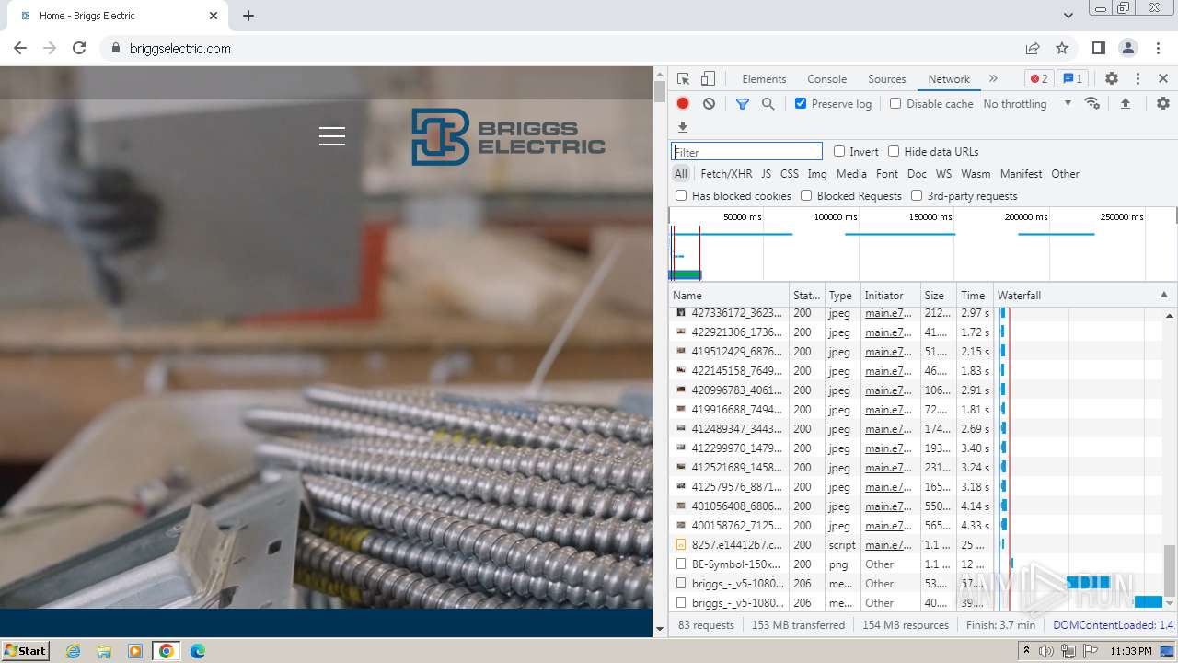
Task: Open Chrome tab search dropdown arrow
Action: (1068, 16)
